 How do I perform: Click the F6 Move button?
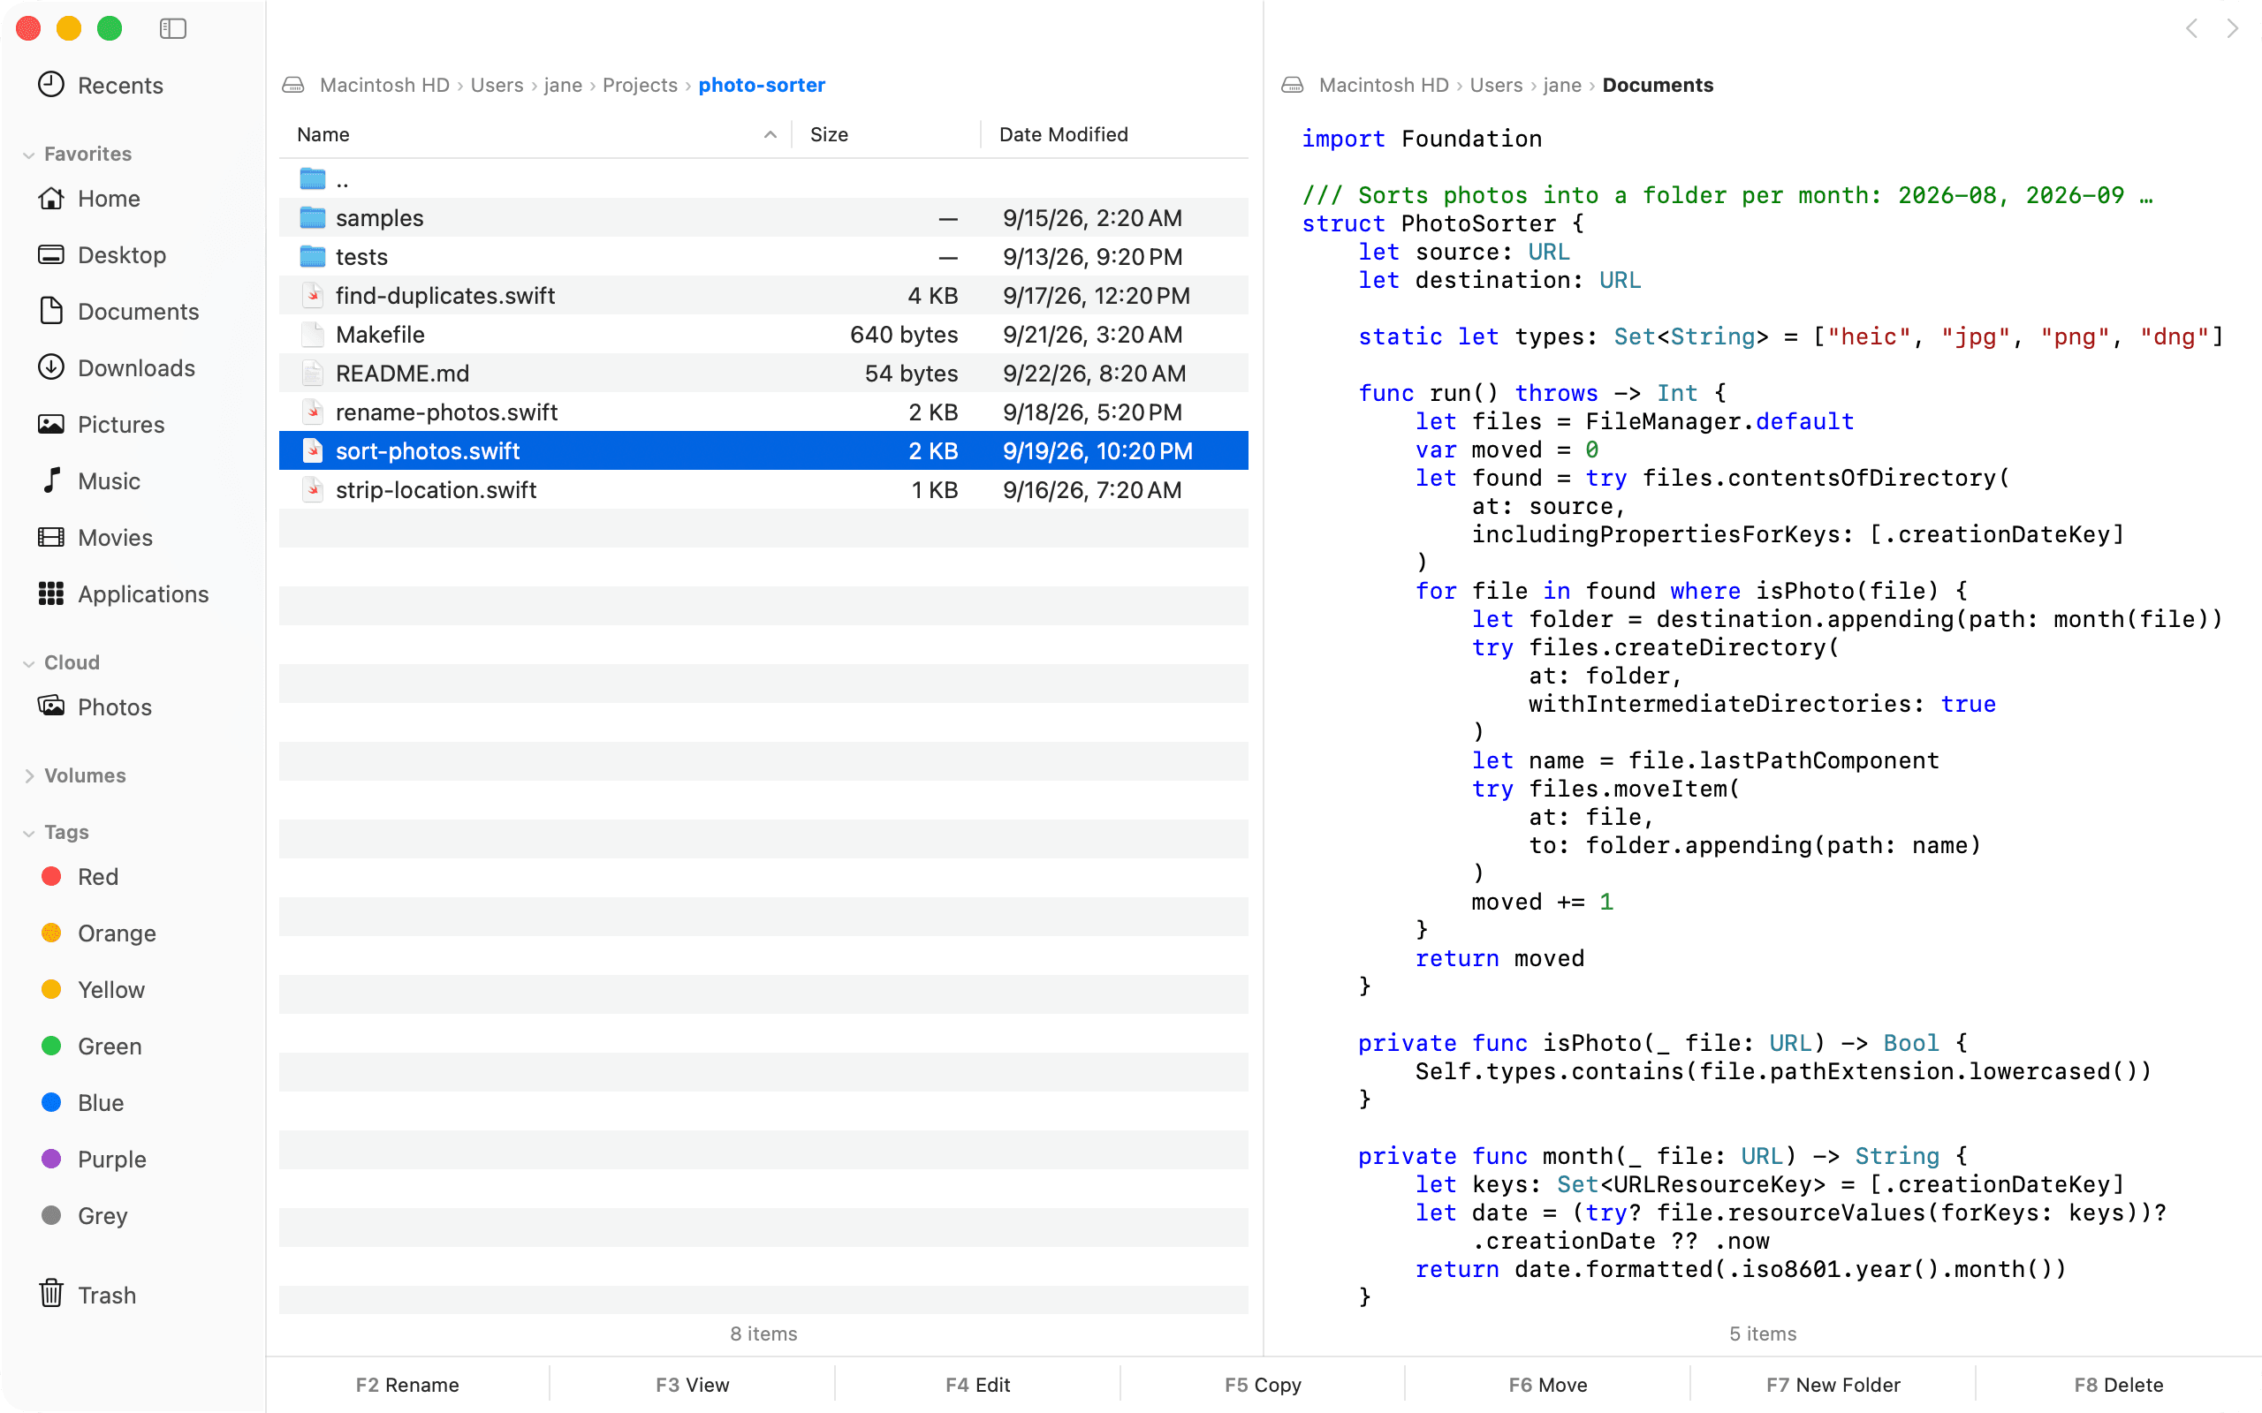[x=1548, y=1384]
